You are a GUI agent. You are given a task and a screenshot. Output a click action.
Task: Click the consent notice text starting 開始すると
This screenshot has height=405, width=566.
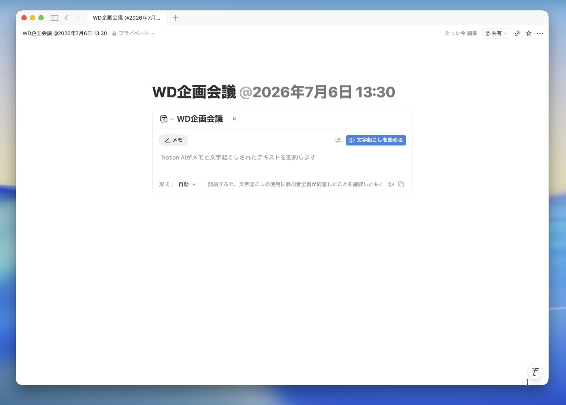coord(295,184)
